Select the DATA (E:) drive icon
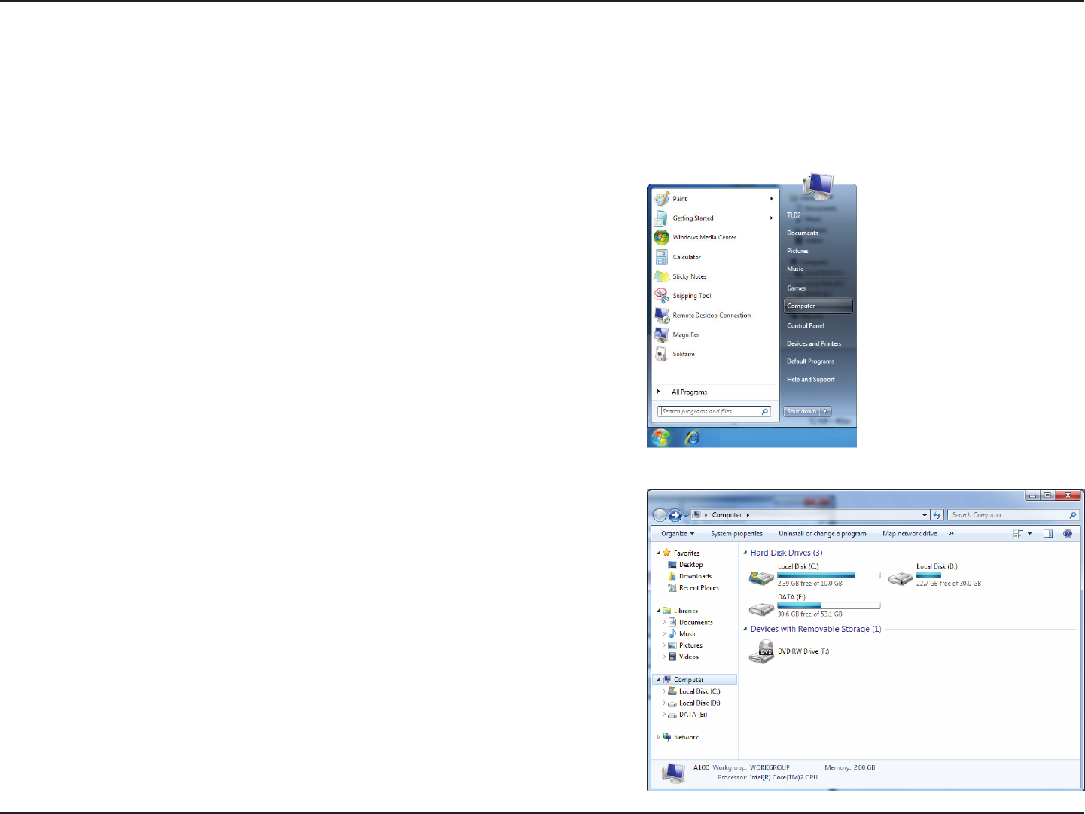 [761, 608]
